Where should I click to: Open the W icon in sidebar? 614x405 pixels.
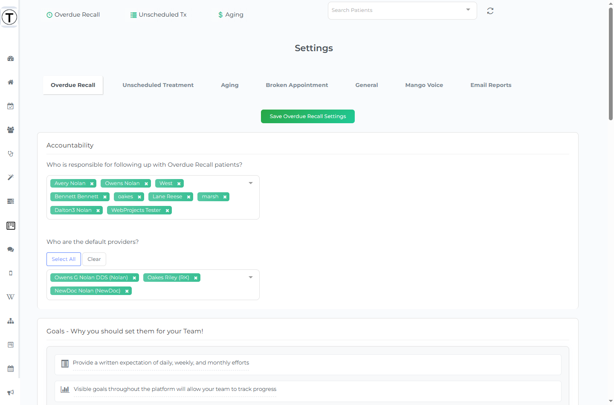click(11, 297)
